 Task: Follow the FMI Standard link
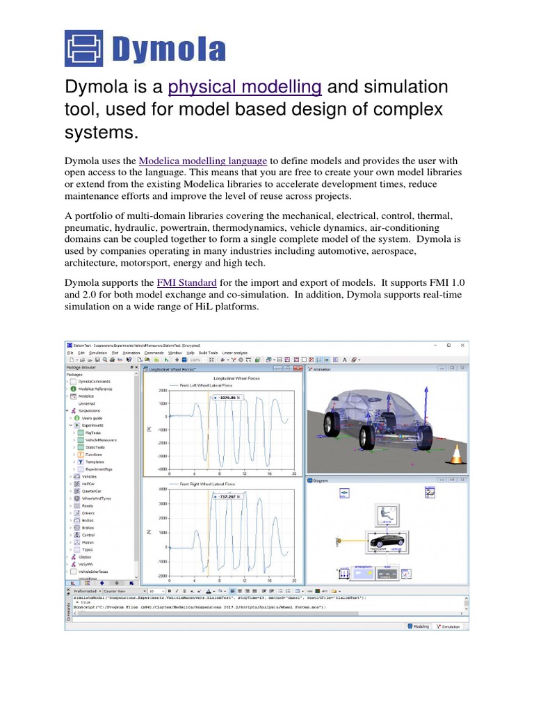point(187,283)
